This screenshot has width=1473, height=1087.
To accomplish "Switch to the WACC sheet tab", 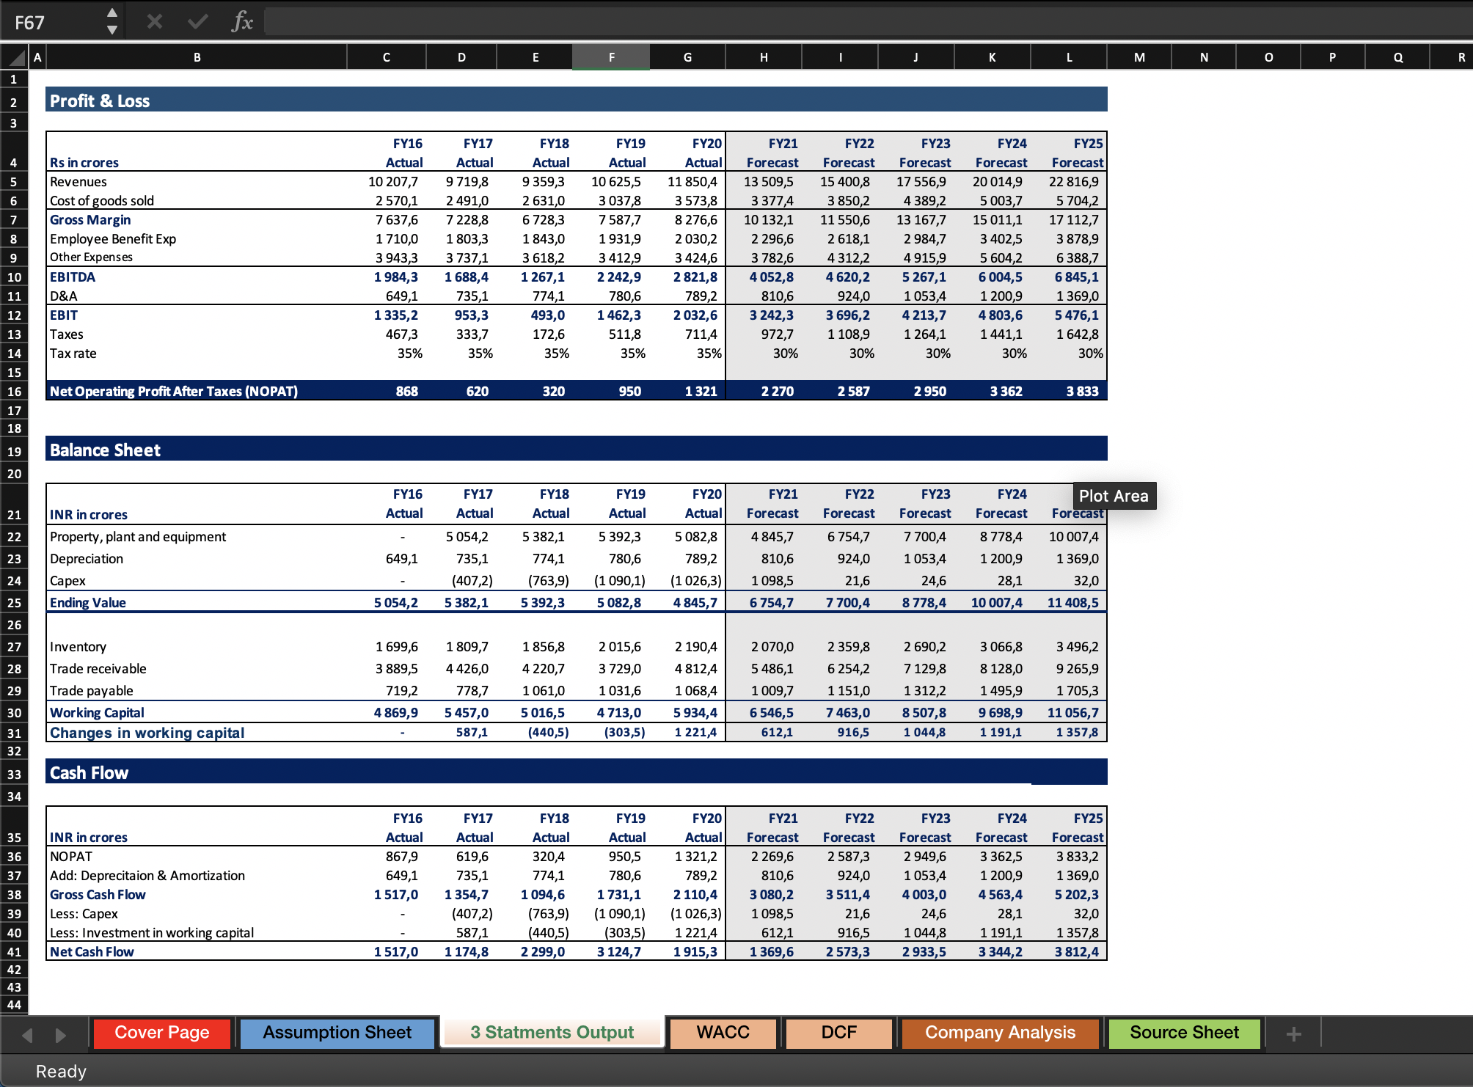I will pos(723,1033).
